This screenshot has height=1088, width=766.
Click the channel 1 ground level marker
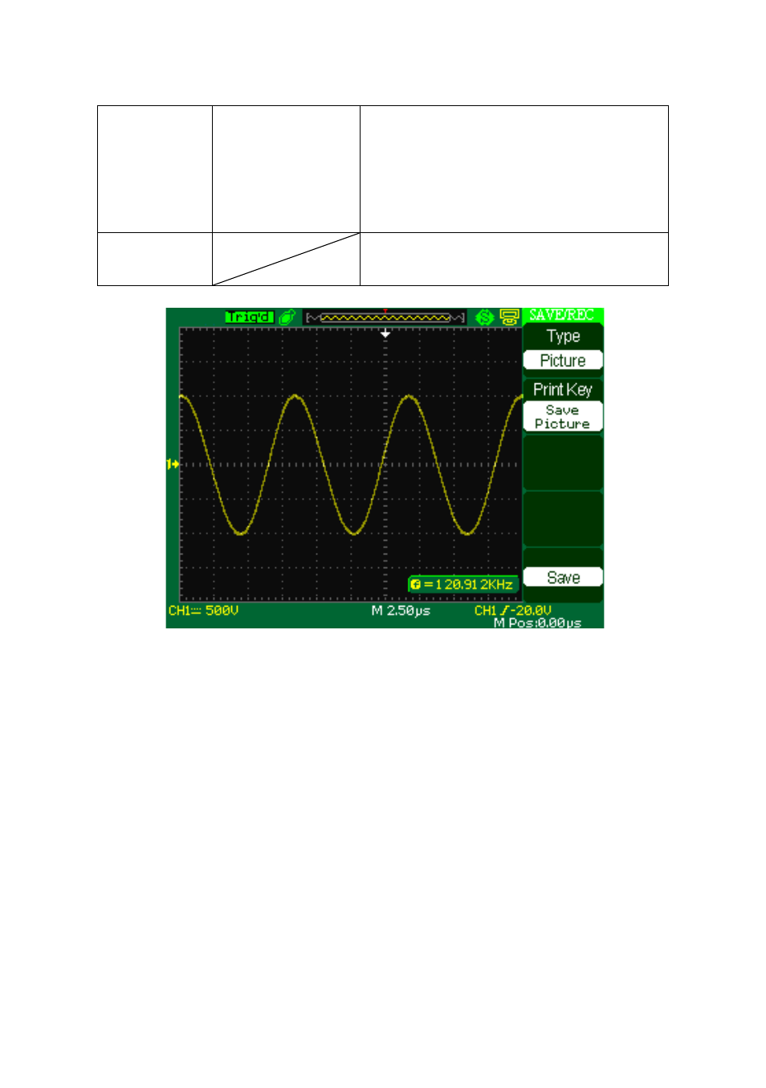pos(173,464)
